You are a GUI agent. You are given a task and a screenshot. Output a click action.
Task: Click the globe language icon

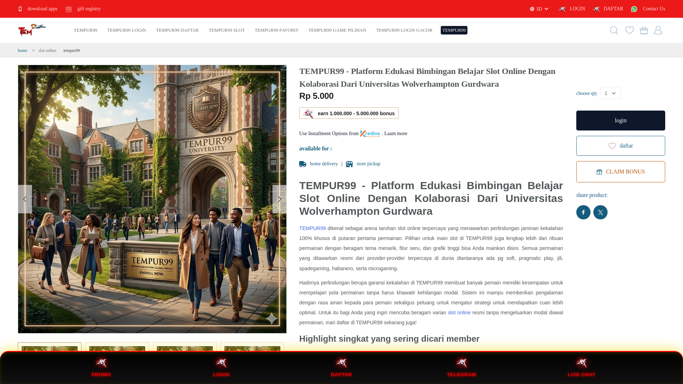532,9
